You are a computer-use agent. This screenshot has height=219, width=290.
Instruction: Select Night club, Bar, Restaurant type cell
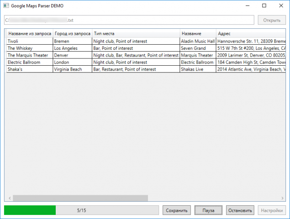tap(136, 55)
